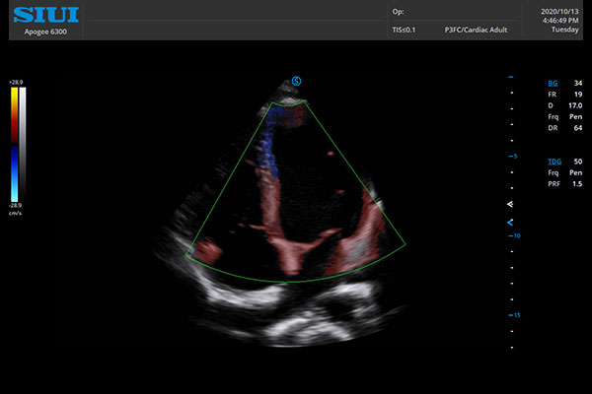Viewport: 592px width, 394px height.
Task: Click the 4:46:49 PM time text
Action: click(560, 21)
